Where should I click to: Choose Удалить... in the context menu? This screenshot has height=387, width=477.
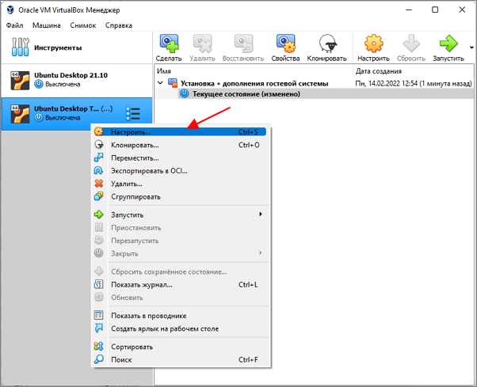click(181, 184)
